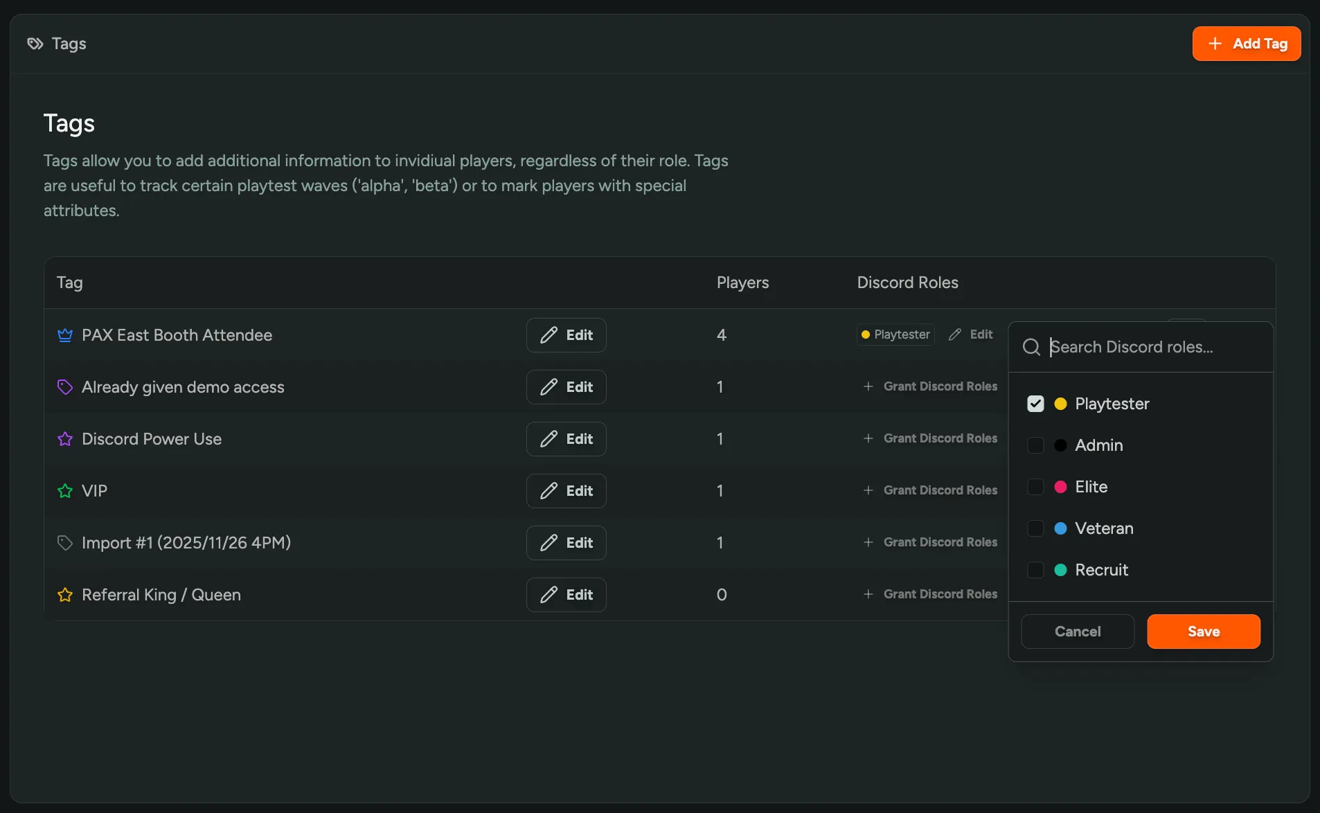Screen dimensions: 1320x813
Task: Click the Playtester yellow role badge
Action: pyautogui.click(x=895, y=334)
